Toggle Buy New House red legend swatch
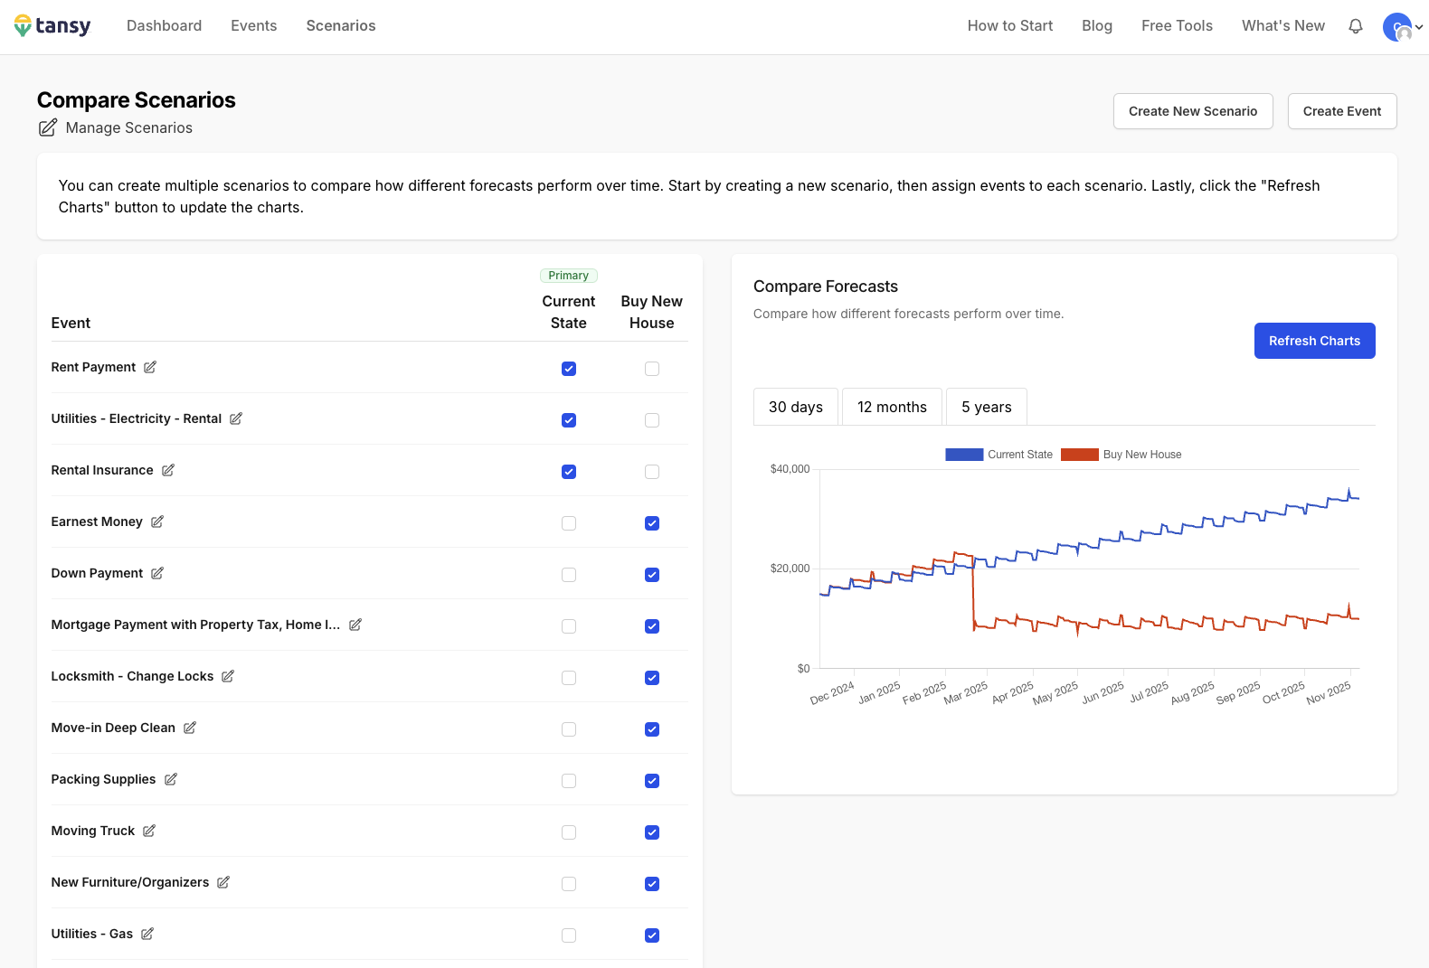The image size is (1429, 968). click(1079, 455)
